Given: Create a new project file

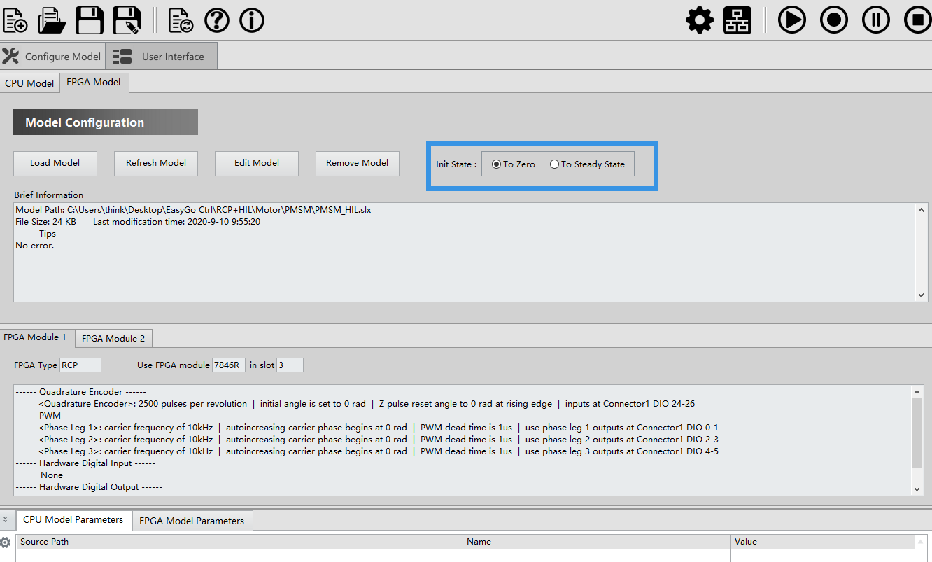Looking at the screenshot, I should 15,20.
